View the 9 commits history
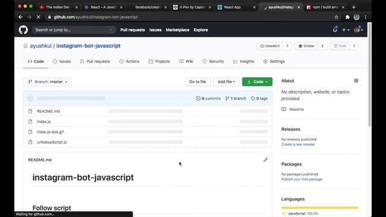This screenshot has width=386, height=217. click(x=208, y=98)
